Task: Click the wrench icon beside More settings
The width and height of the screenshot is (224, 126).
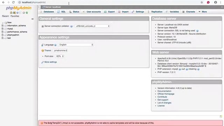Action: pyautogui.click(x=43, y=62)
